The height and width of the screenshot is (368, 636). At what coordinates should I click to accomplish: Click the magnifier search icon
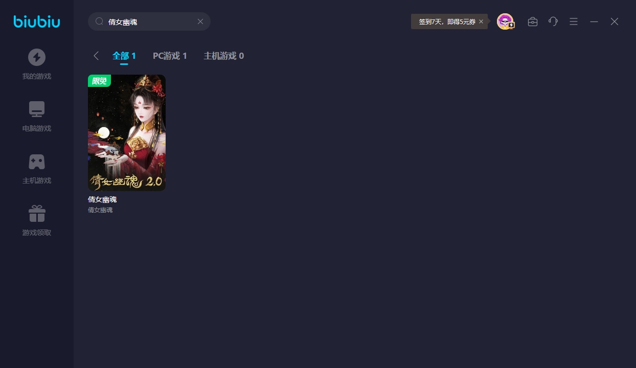point(100,21)
